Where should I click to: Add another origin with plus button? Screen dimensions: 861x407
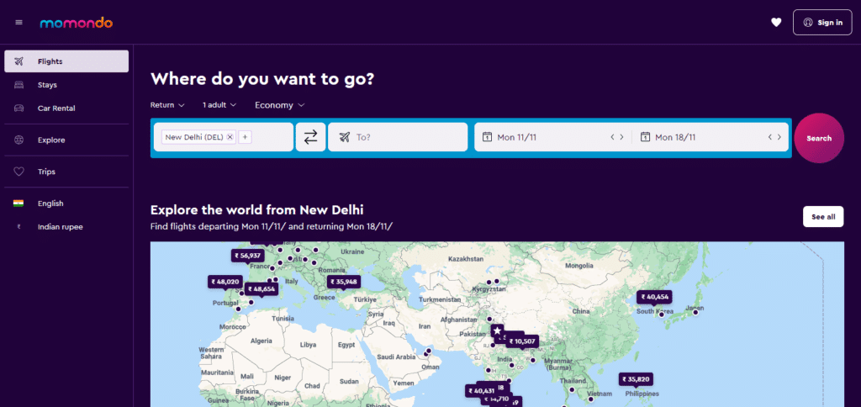[245, 137]
